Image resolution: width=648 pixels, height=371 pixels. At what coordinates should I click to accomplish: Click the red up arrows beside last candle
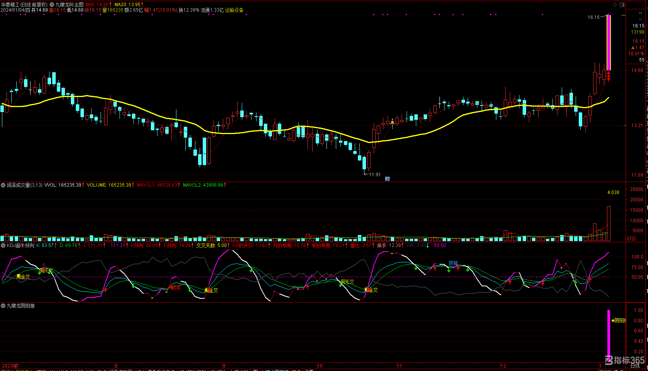[x=609, y=77]
